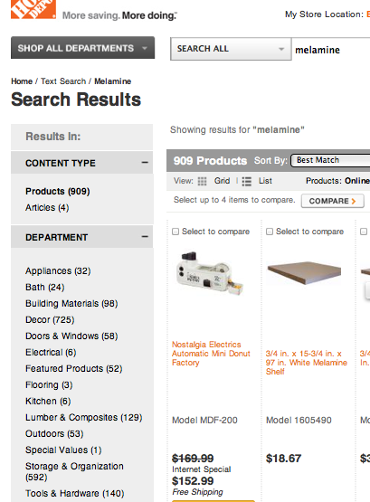
Task: Check compare box for Melamine Shelf
Action: pyautogui.click(x=270, y=232)
